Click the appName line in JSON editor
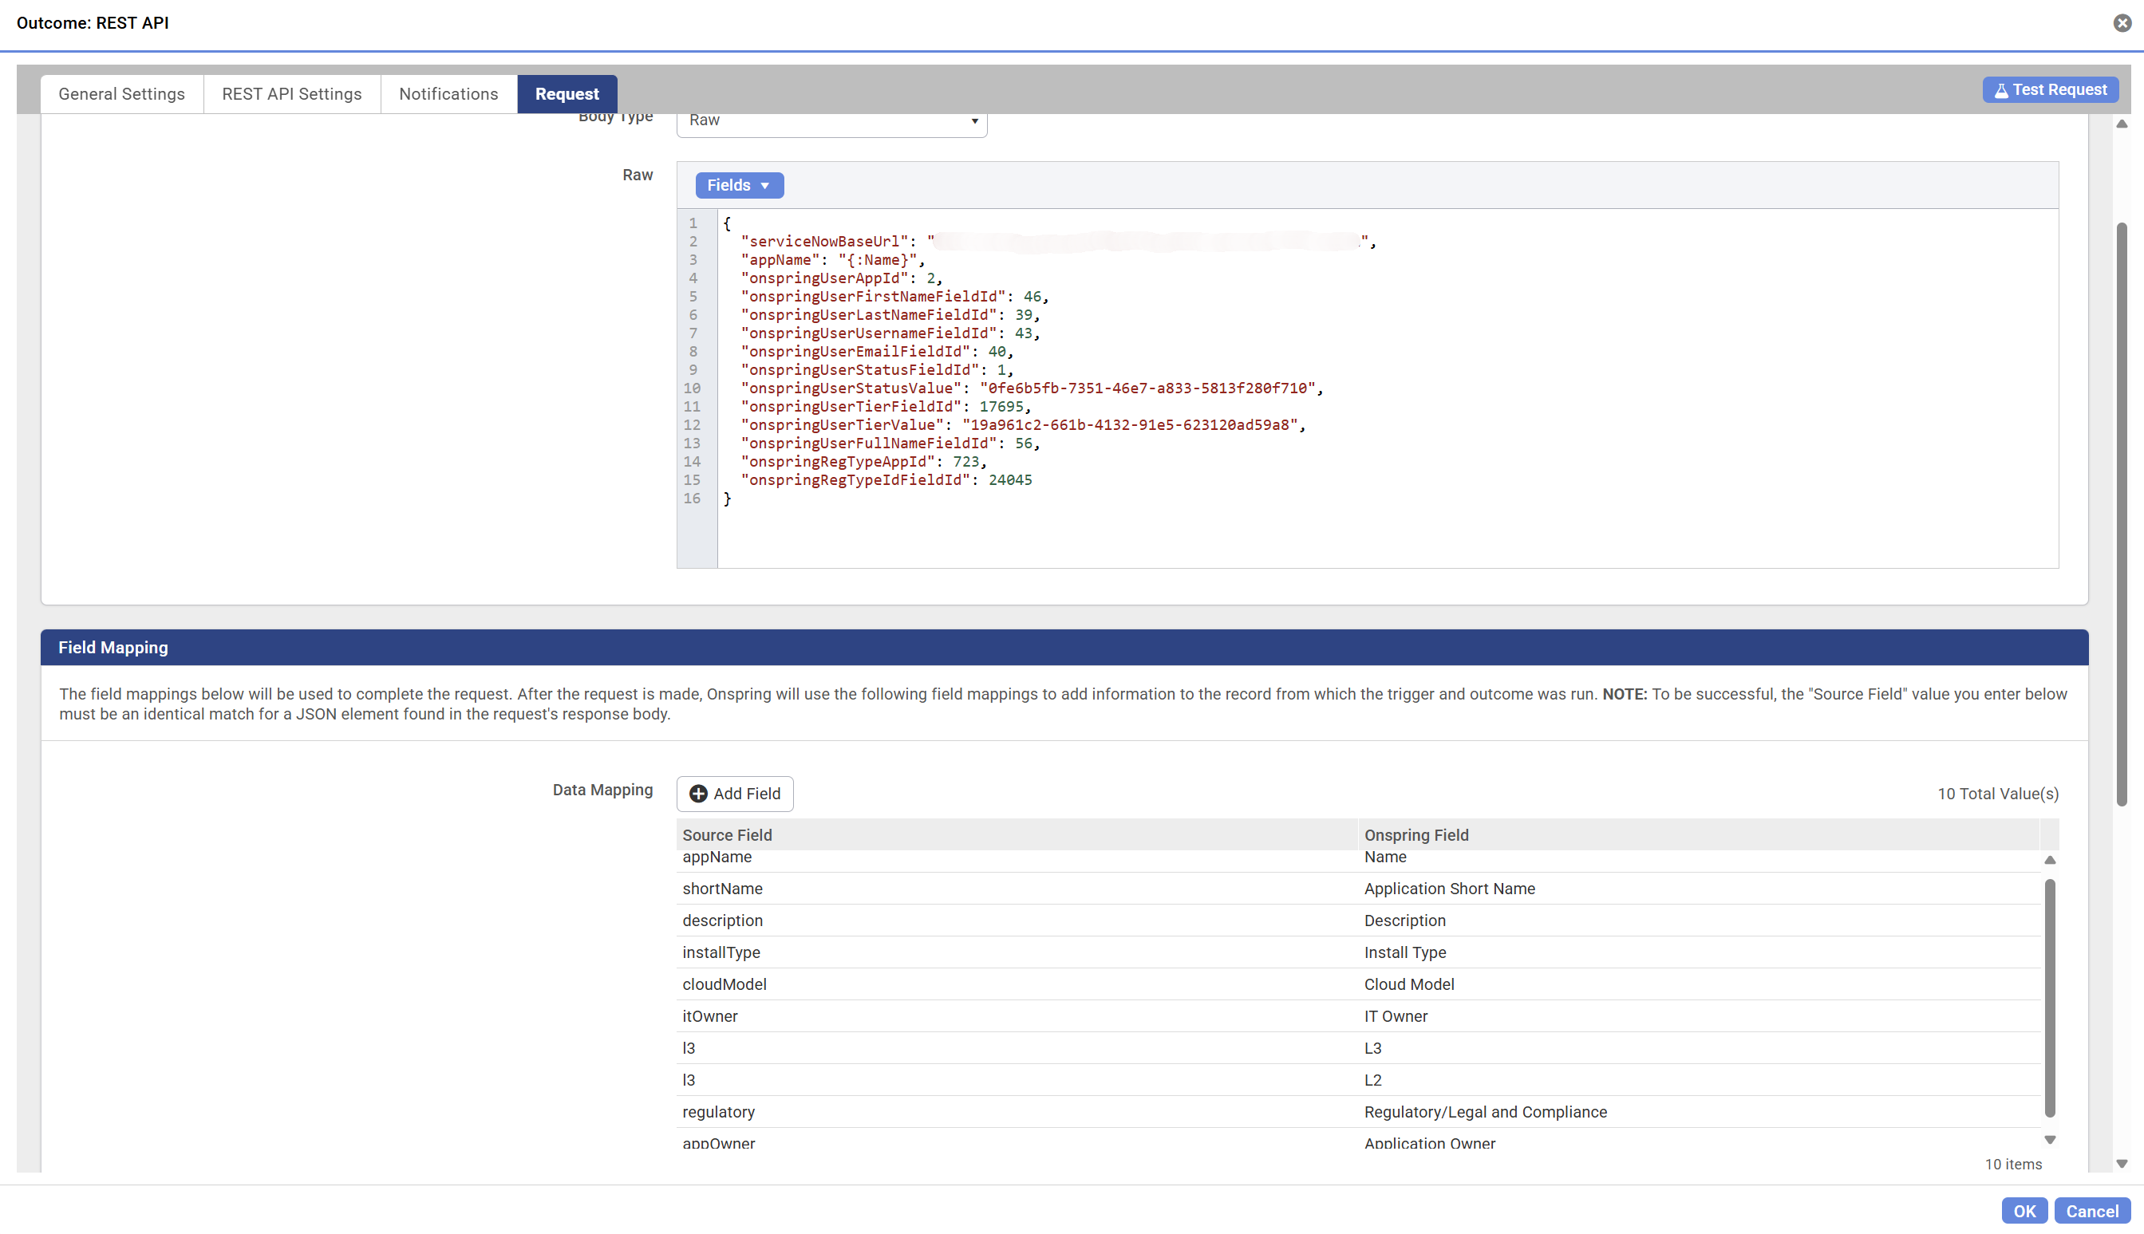This screenshot has height=1234, width=2144. pyautogui.click(x=832, y=261)
